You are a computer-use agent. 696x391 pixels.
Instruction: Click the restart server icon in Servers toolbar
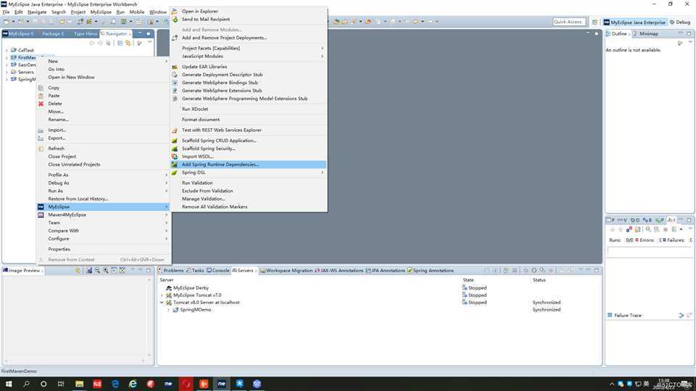[526, 270]
